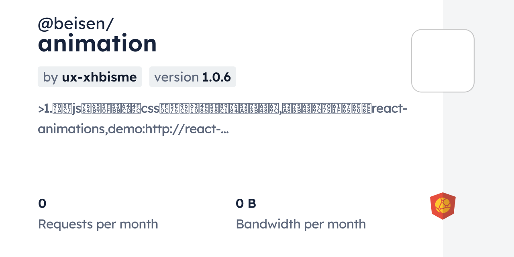Image resolution: width=514 pixels, height=257 pixels.
Task: Click the "Requests per month" label
Action: click(98, 224)
